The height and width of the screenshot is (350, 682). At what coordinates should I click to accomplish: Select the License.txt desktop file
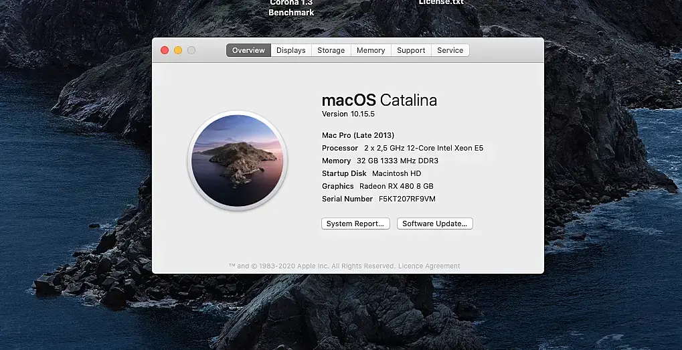(x=441, y=3)
